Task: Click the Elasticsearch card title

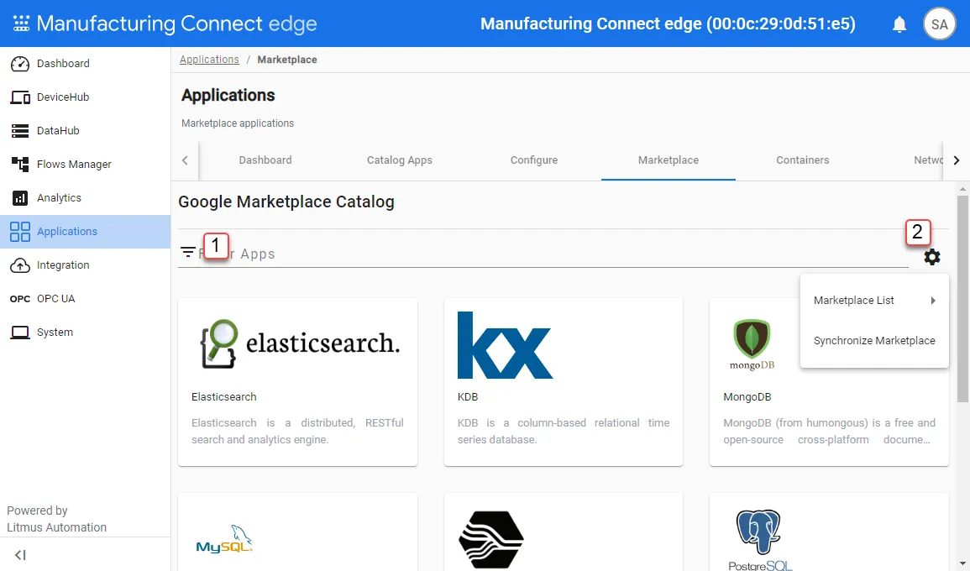Action: (224, 397)
